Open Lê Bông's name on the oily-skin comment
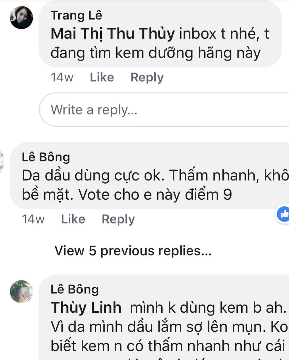Viewport: 289px width, 360px height. pos(46,157)
